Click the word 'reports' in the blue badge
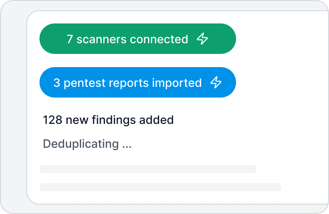The image size is (329, 214). [x=129, y=84]
